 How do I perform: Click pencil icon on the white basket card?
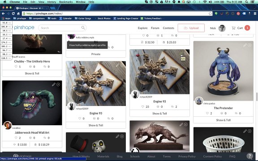(245, 131)
